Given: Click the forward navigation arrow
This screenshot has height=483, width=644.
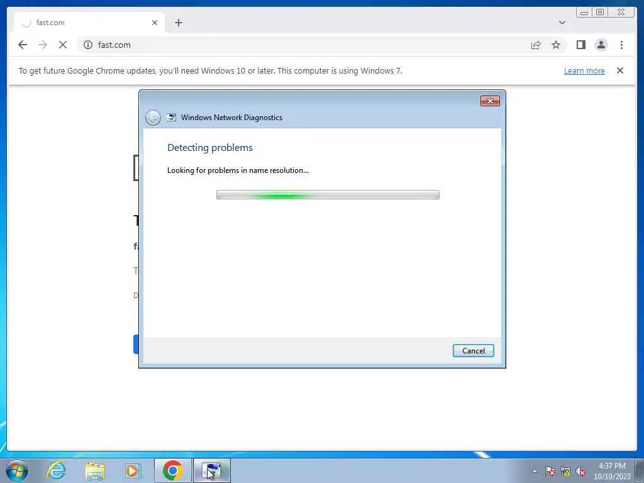Looking at the screenshot, I should coord(43,45).
